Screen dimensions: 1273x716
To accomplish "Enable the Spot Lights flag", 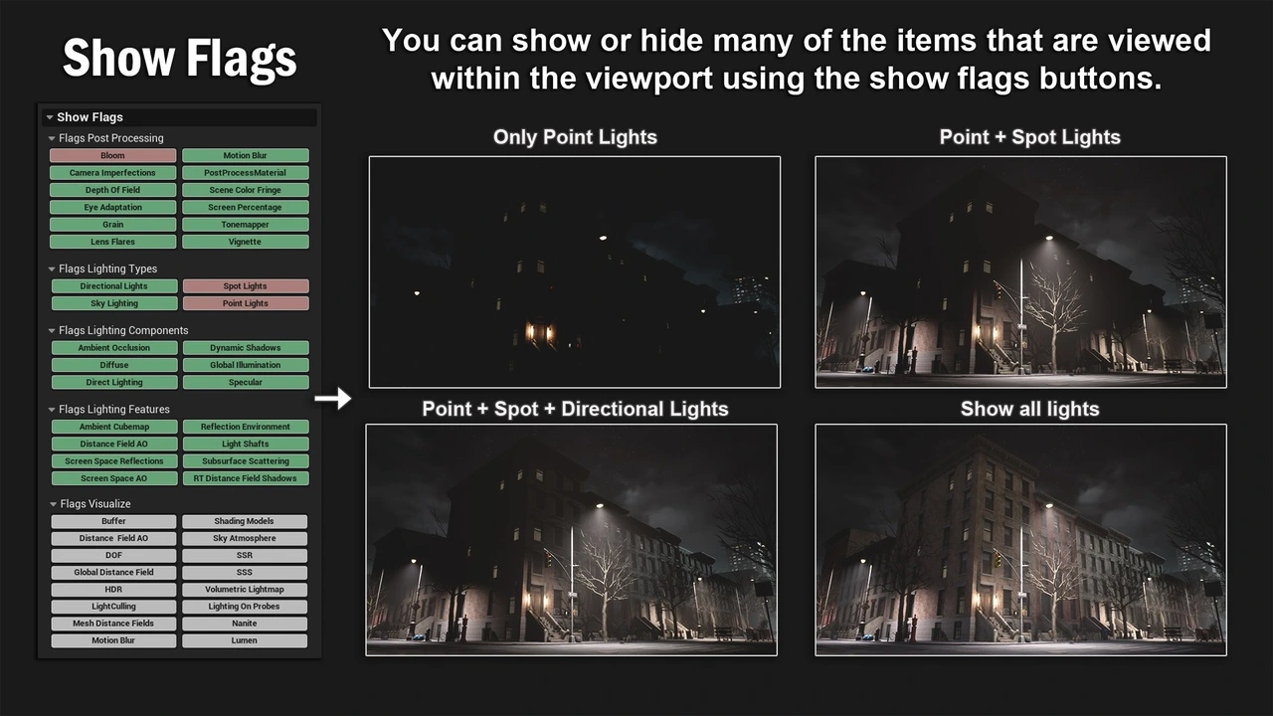I will click(x=245, y=286).
